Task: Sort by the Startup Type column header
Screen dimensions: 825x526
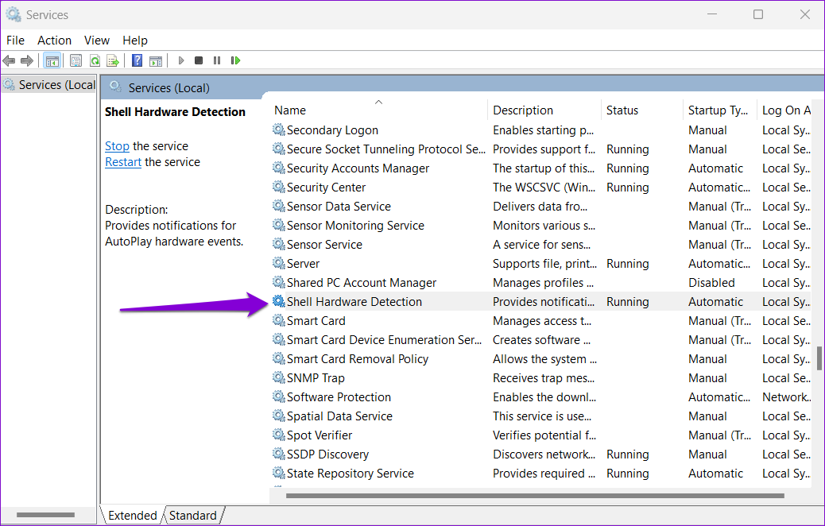Action: coord(720,110)
